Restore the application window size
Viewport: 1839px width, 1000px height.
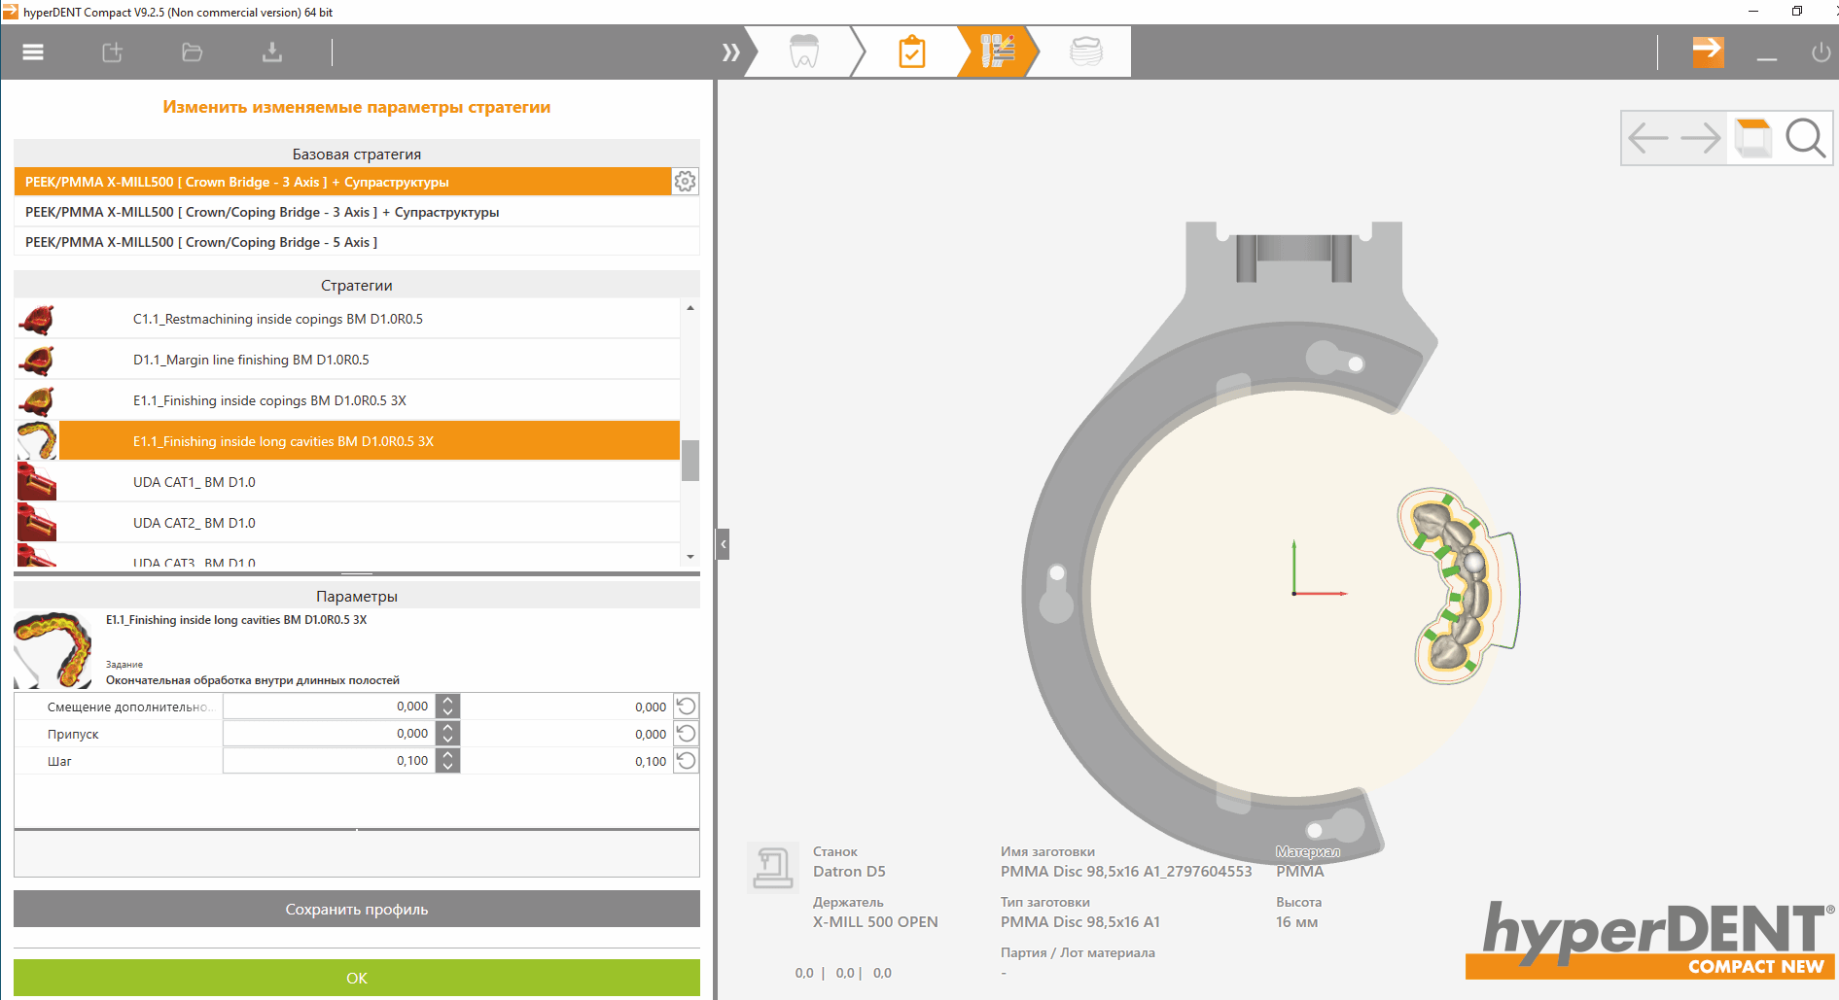tap(1797, 12)
